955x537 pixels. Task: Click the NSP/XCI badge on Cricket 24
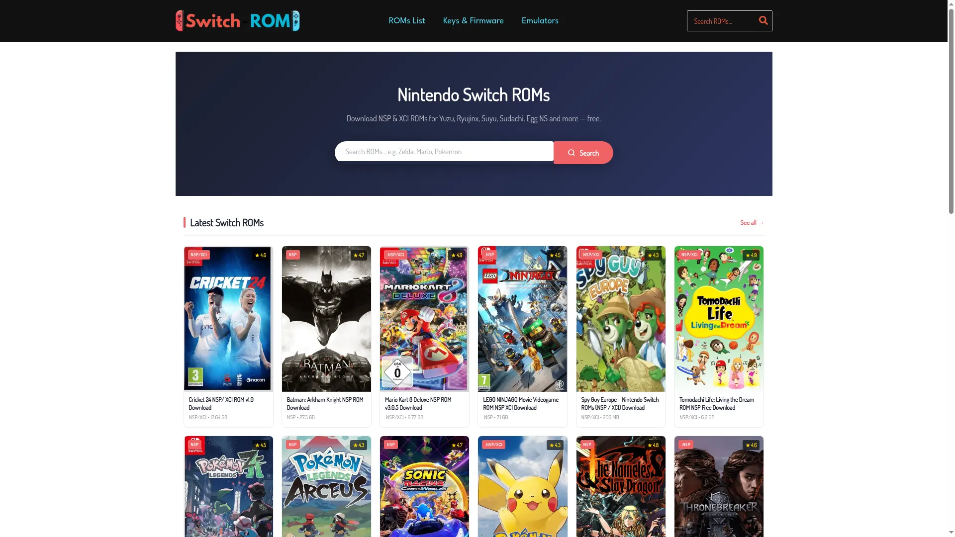198,255
